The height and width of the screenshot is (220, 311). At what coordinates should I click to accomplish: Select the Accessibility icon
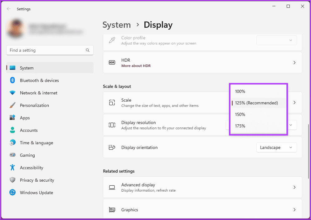point(12,168)
